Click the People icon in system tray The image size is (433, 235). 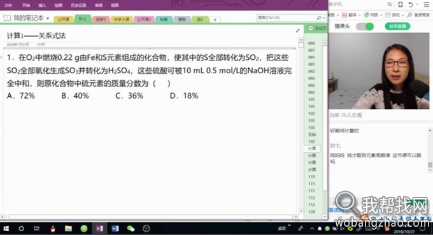click(x=301, y=229)
